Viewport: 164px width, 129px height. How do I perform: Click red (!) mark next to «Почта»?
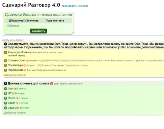17,98
